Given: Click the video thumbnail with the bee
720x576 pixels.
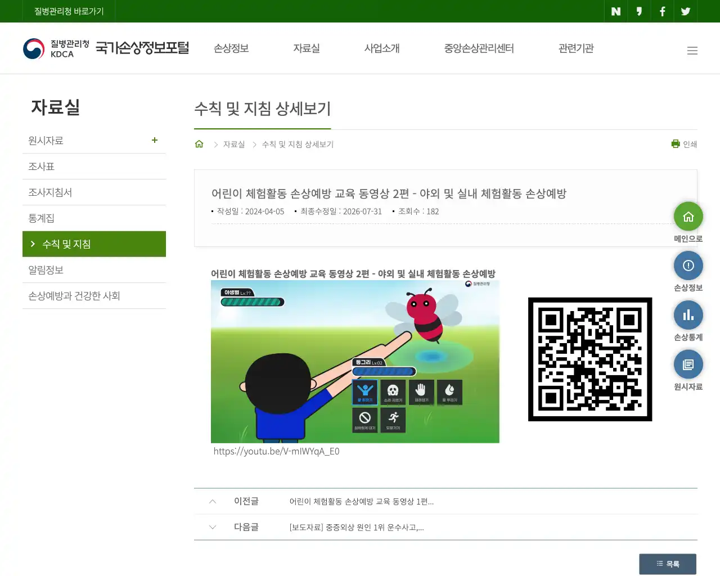Looking at the screenshot, I should (355, 362).
